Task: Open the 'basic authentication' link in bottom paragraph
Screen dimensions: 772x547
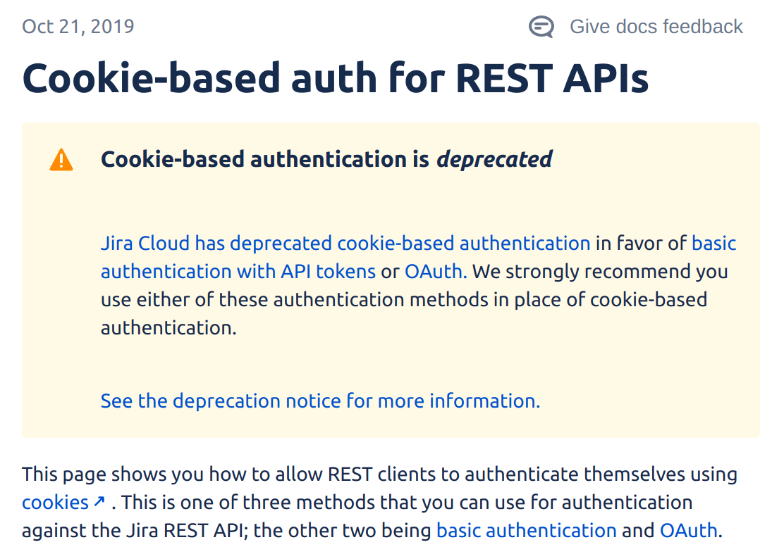Action: [x=527, y=530]
